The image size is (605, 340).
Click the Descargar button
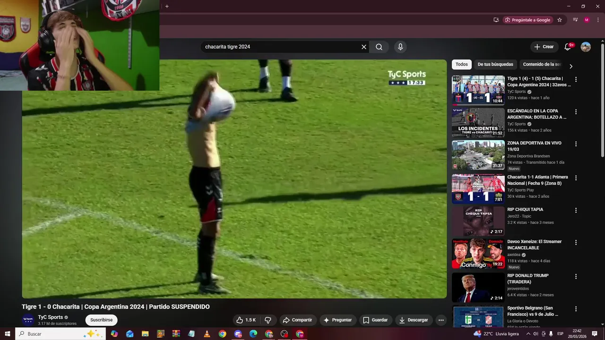[x=414, y=320]
